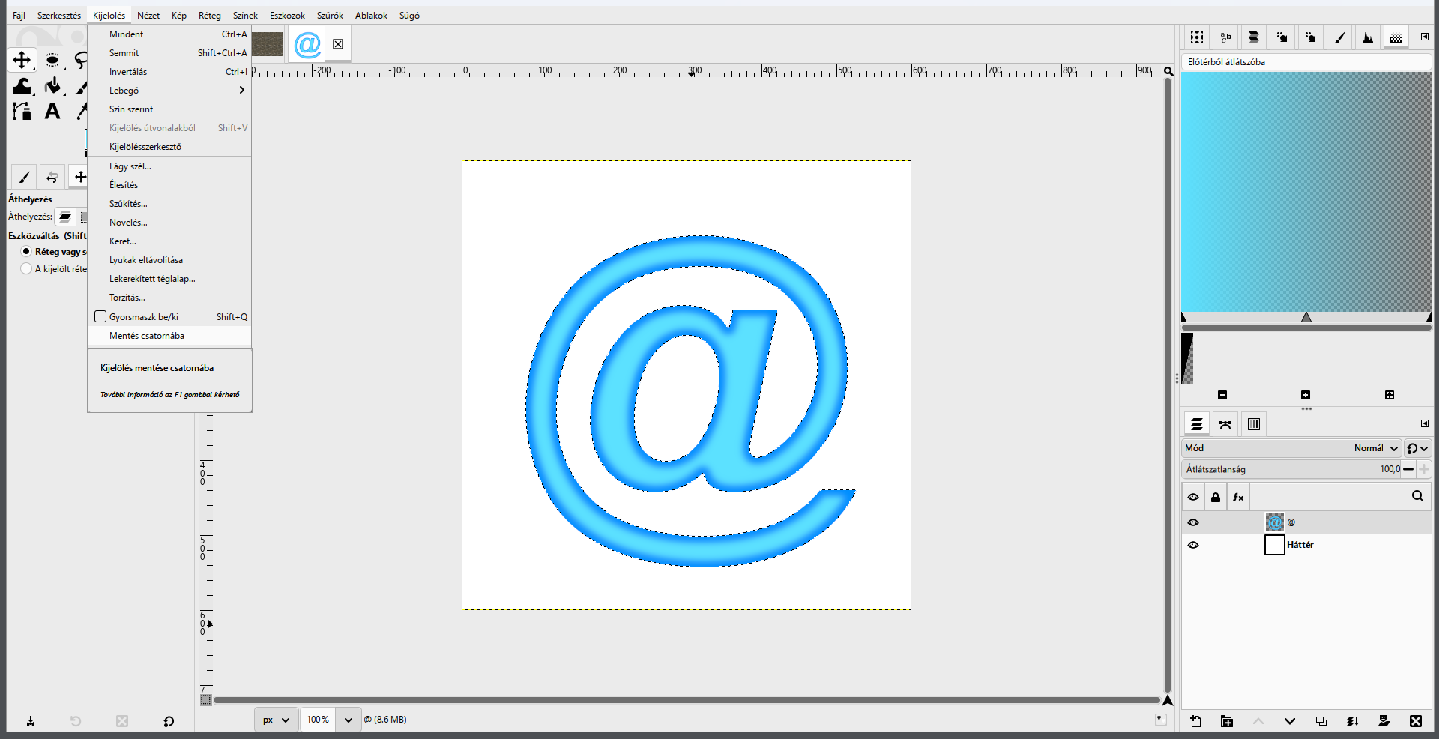Click Invertálás in the Kijelölés menu
This screenshot has width=1439, height=739.
[169, 72]
